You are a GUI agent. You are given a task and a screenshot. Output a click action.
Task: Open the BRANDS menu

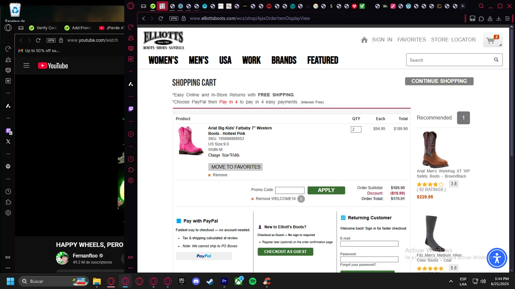[x=284, y=60]
